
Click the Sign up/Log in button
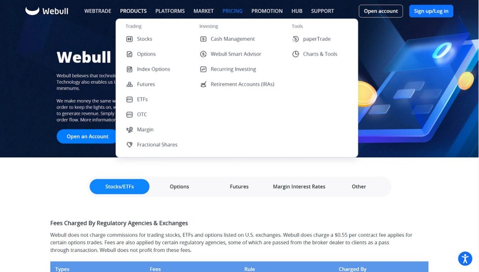pos(431,11)
